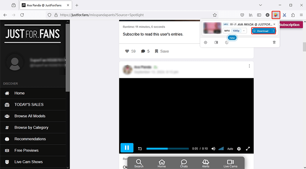Click the blue Download button
Viewport: 306px width, 169px height.
tap(261, 31)
